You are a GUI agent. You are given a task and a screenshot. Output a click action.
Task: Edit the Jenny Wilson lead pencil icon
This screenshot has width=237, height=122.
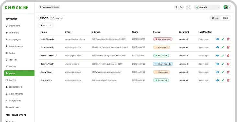[223, 72]
